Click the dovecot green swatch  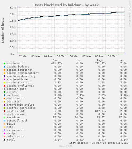pyautogui.click(x=5, y=92)
